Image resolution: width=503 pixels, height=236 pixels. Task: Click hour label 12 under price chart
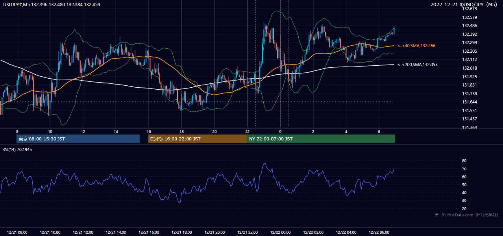(x=83, y=131)
